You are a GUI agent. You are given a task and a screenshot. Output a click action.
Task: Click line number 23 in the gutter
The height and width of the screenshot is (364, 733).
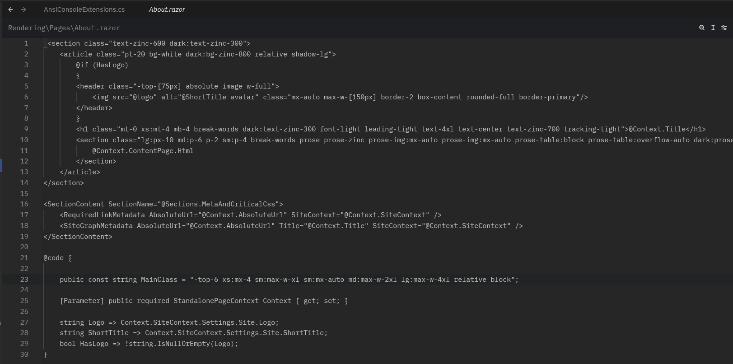click(24, 280)
